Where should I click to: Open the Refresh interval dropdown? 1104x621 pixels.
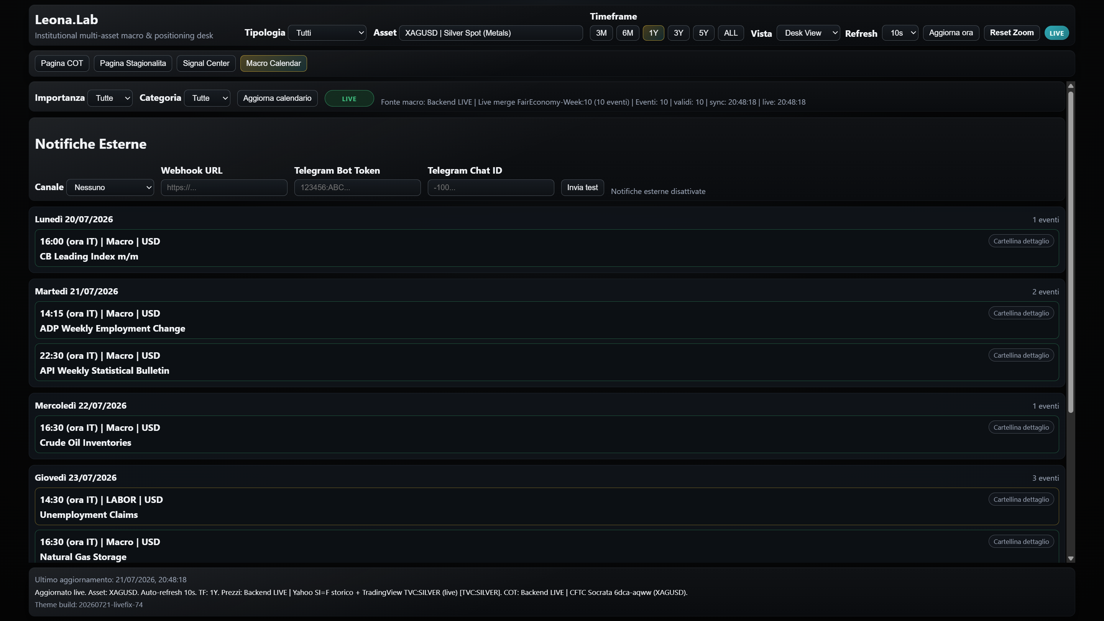pyautogui.click(x=900, y=33)
